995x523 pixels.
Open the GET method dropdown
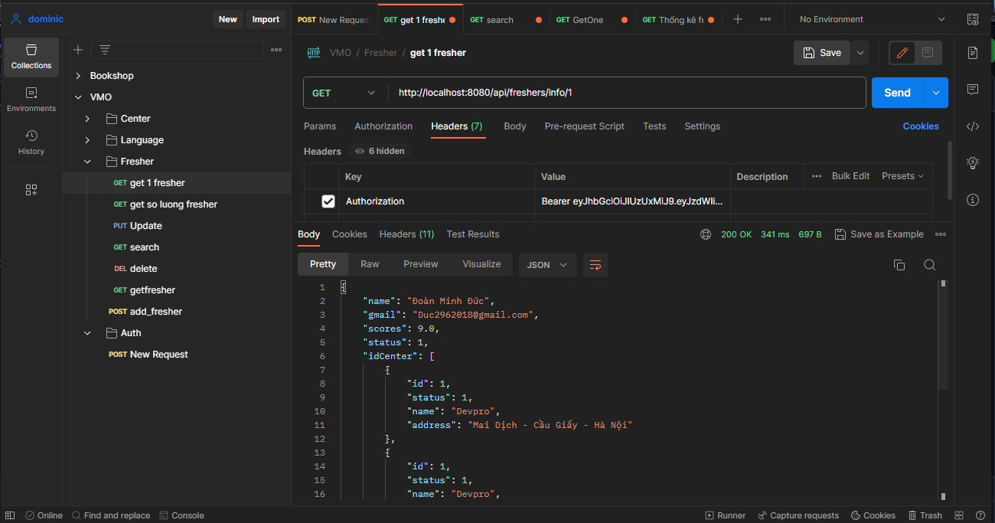click(344, 92)
